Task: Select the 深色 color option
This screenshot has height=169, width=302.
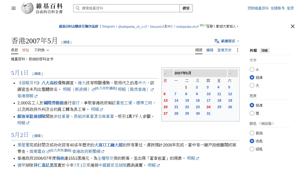Action: [x=252, y=149]
